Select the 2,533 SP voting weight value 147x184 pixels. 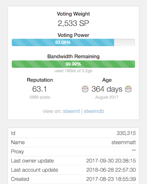73,23
